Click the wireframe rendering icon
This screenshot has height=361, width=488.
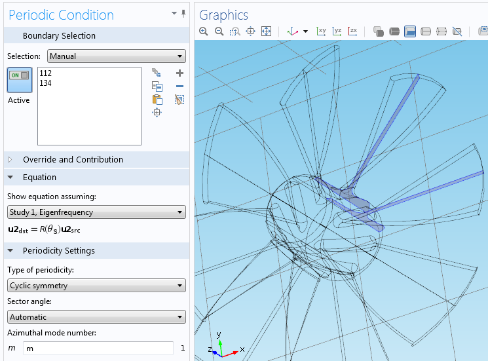[426, 31]
